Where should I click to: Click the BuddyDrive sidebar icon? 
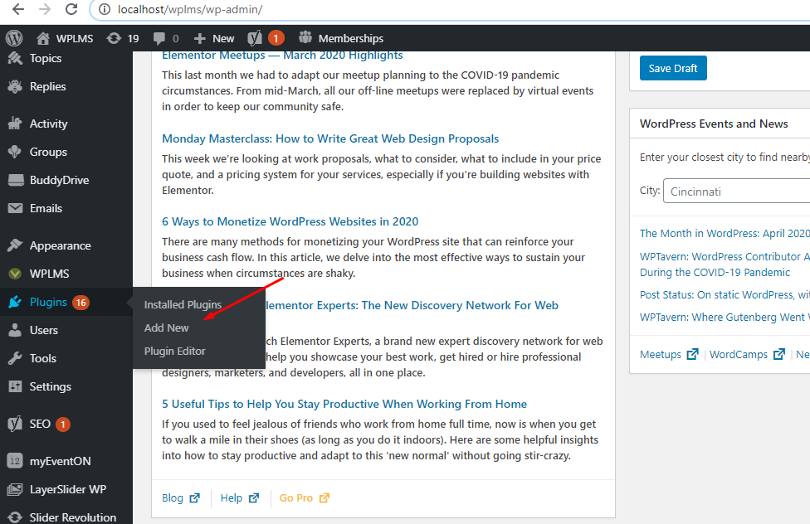(x=16, y=180)
